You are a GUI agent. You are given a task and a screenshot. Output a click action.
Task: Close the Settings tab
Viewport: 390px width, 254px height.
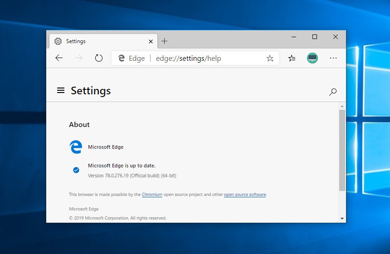coord(151,41)
